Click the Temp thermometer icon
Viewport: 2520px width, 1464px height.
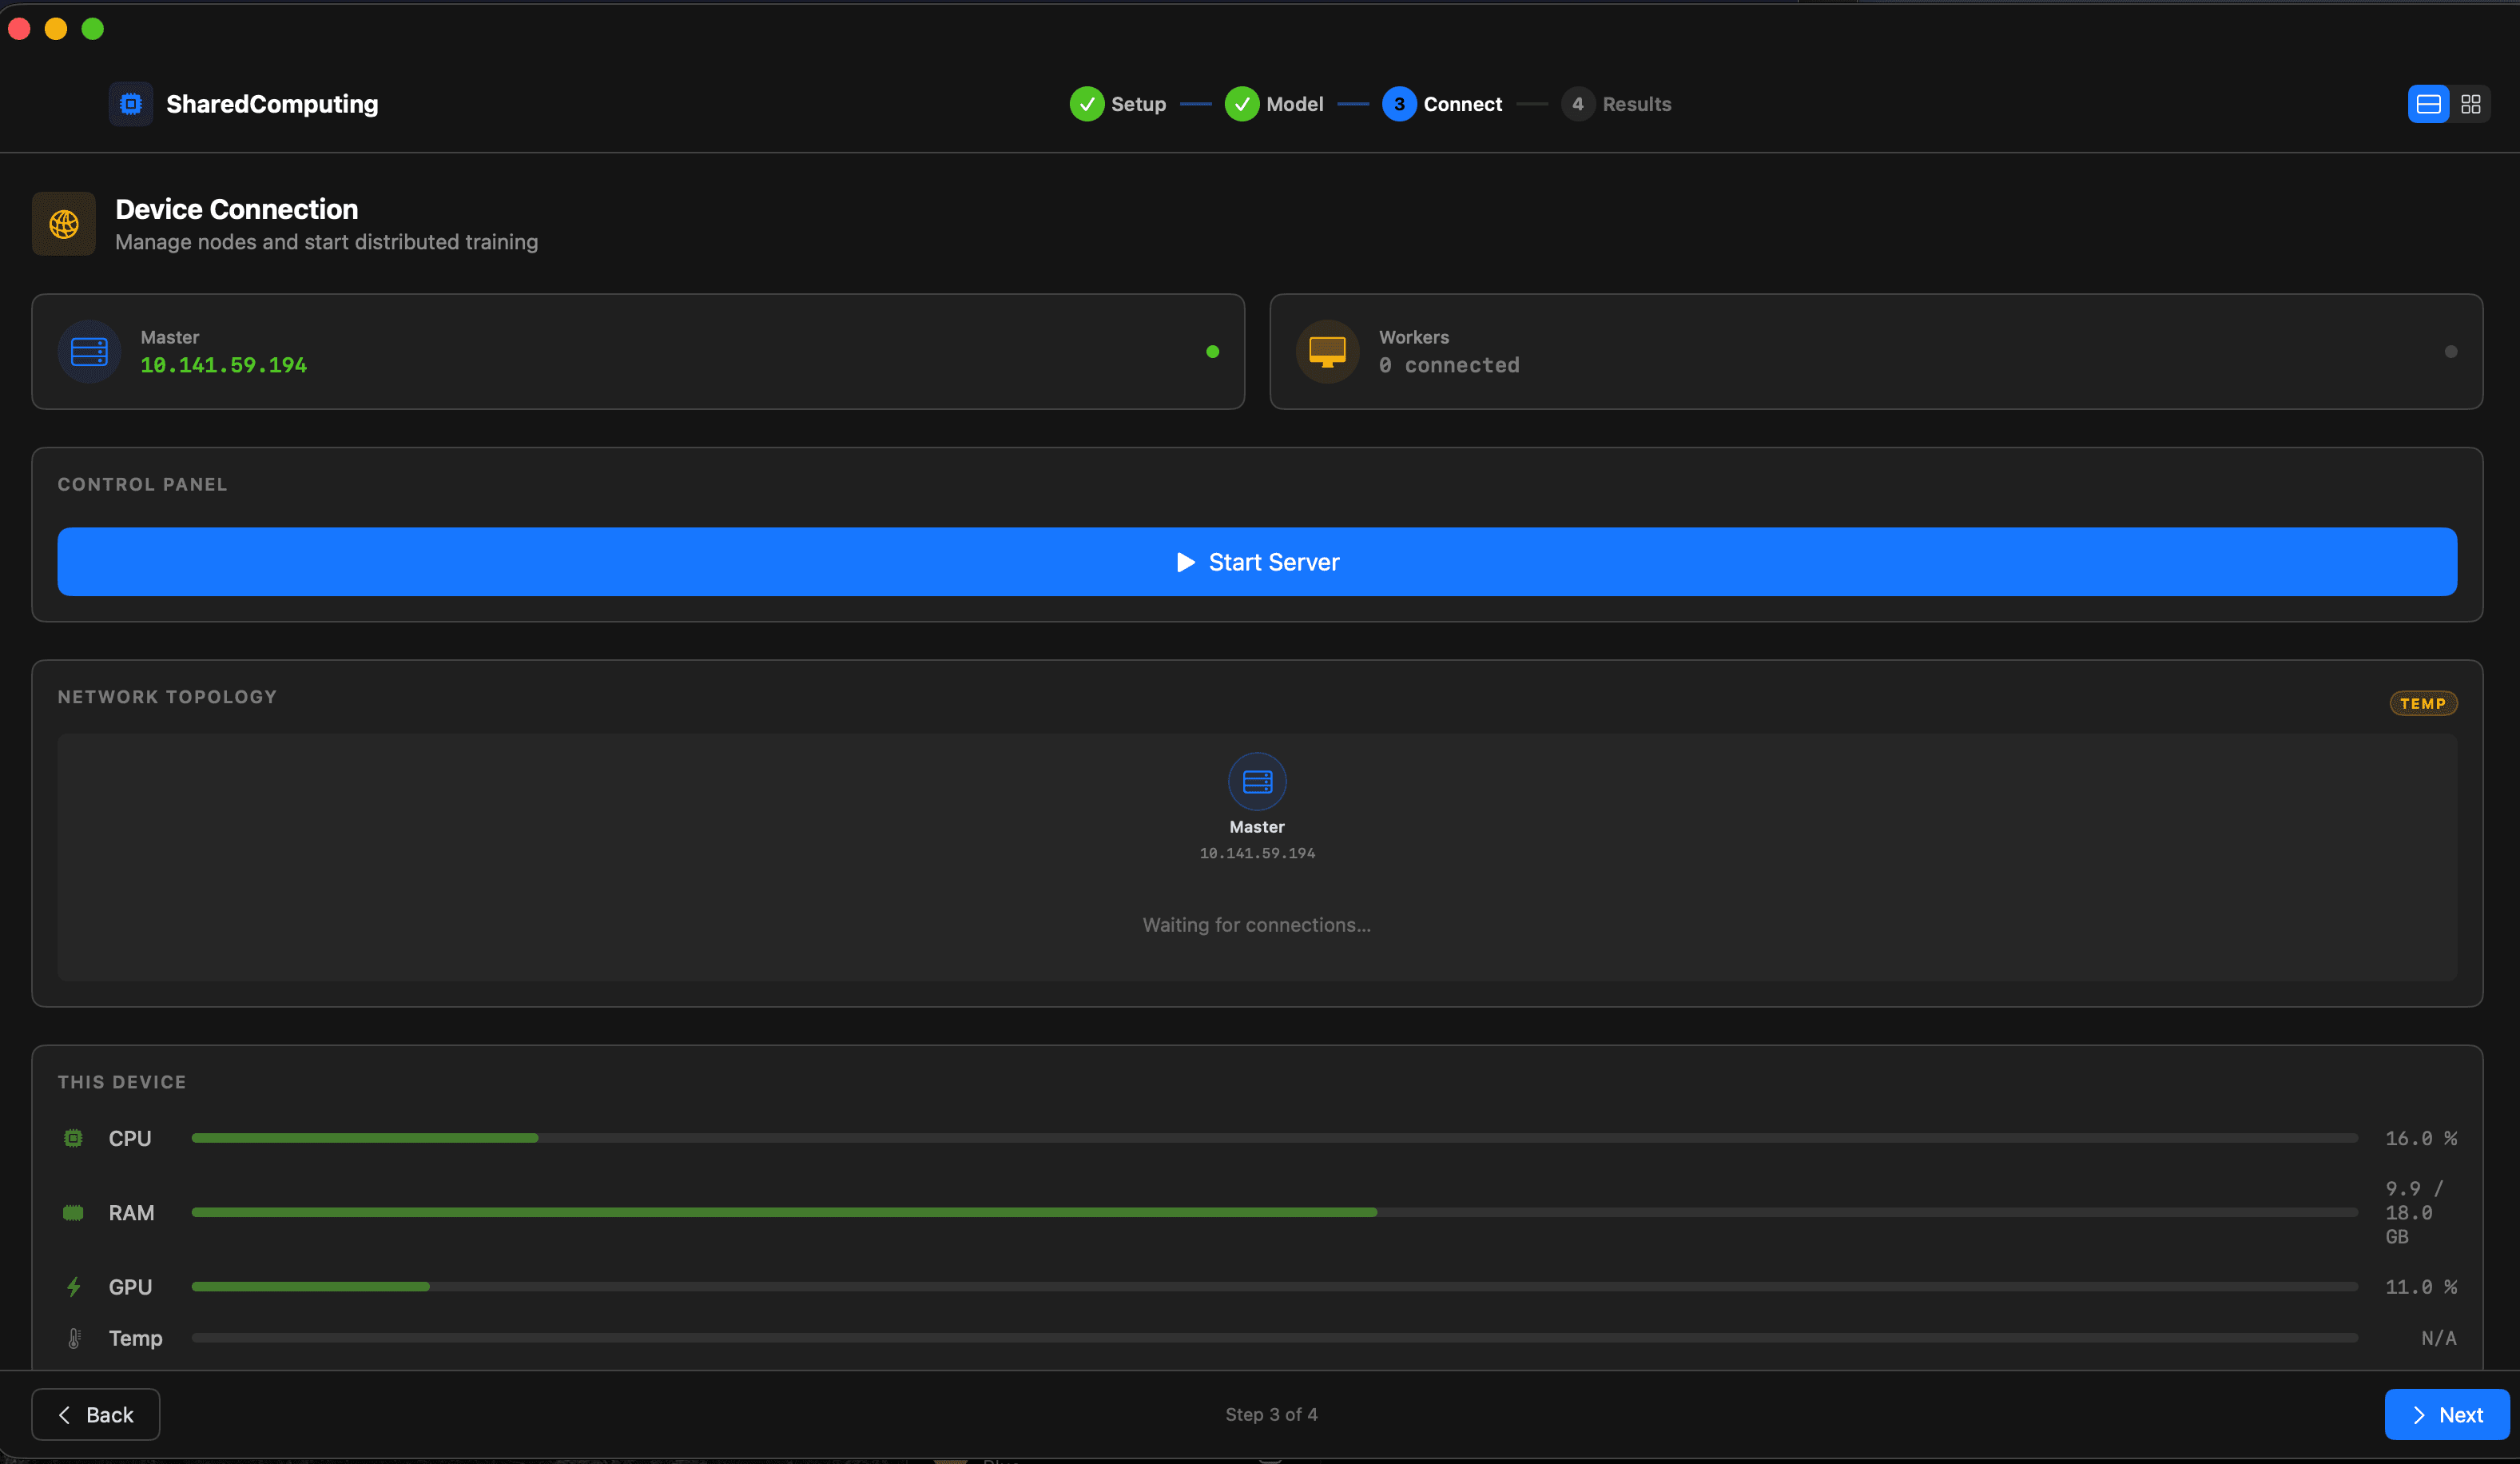[74, 1338]
